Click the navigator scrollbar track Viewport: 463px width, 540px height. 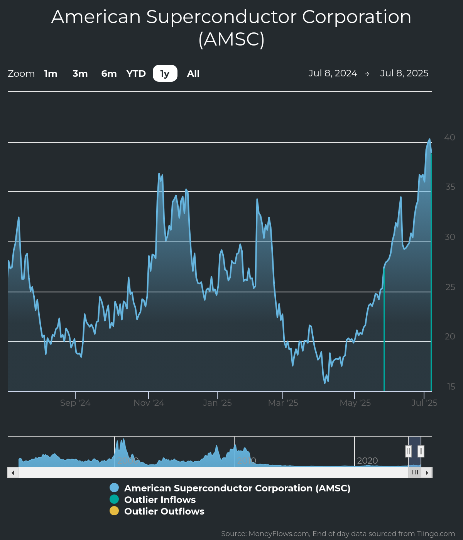point(213,472)
